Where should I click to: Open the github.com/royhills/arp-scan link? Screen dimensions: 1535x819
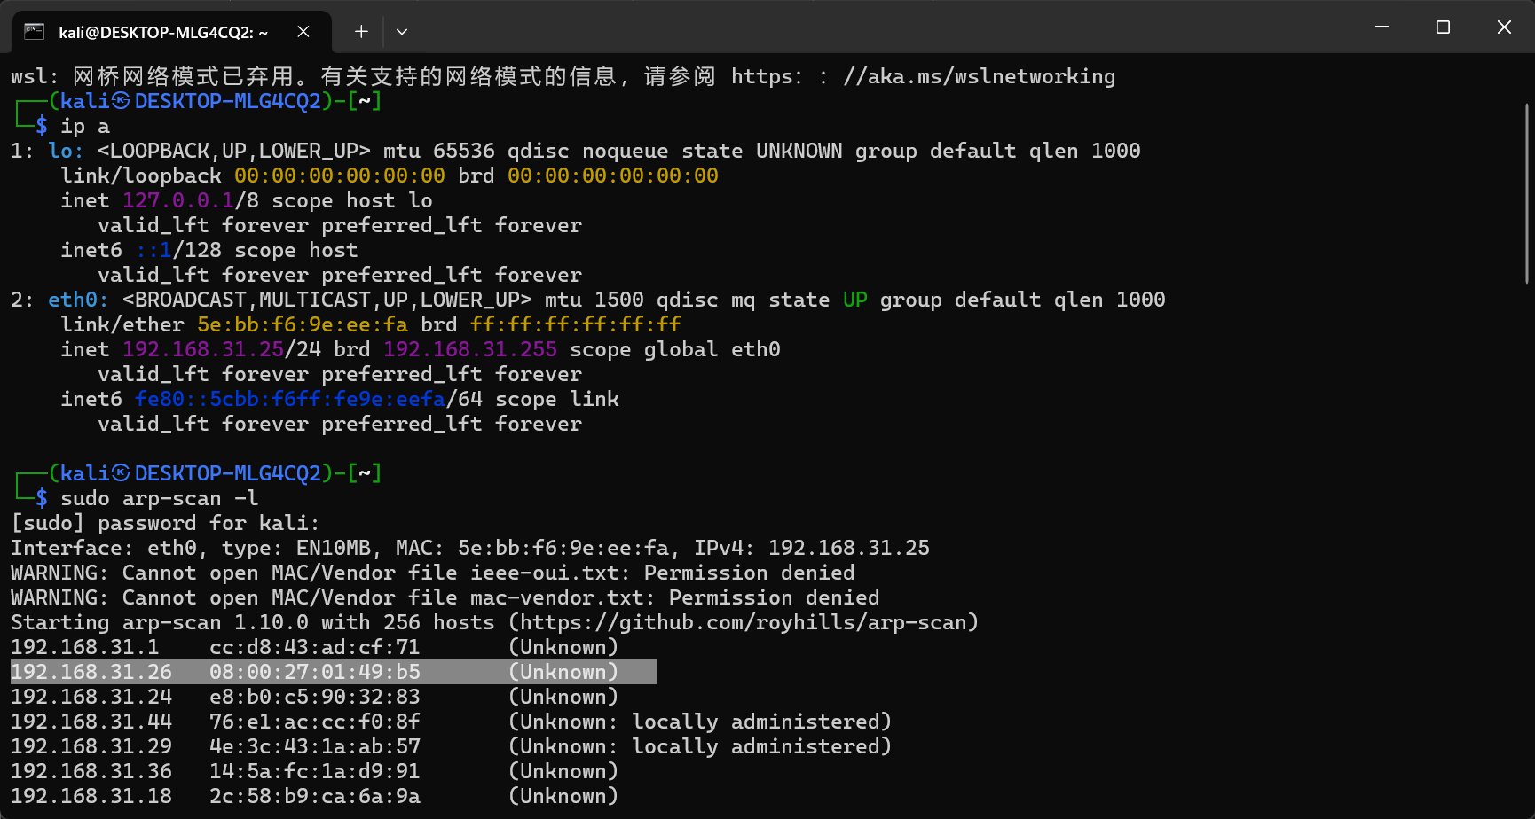744,623
